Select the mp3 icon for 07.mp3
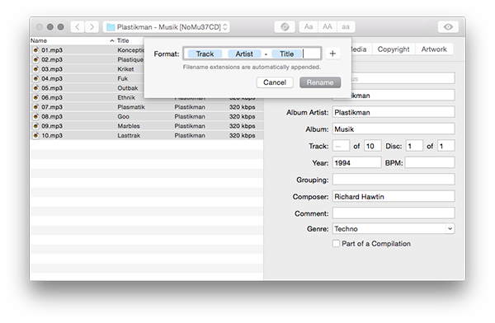495x323 pixels. pyautogui.click(x=36, y=107)
